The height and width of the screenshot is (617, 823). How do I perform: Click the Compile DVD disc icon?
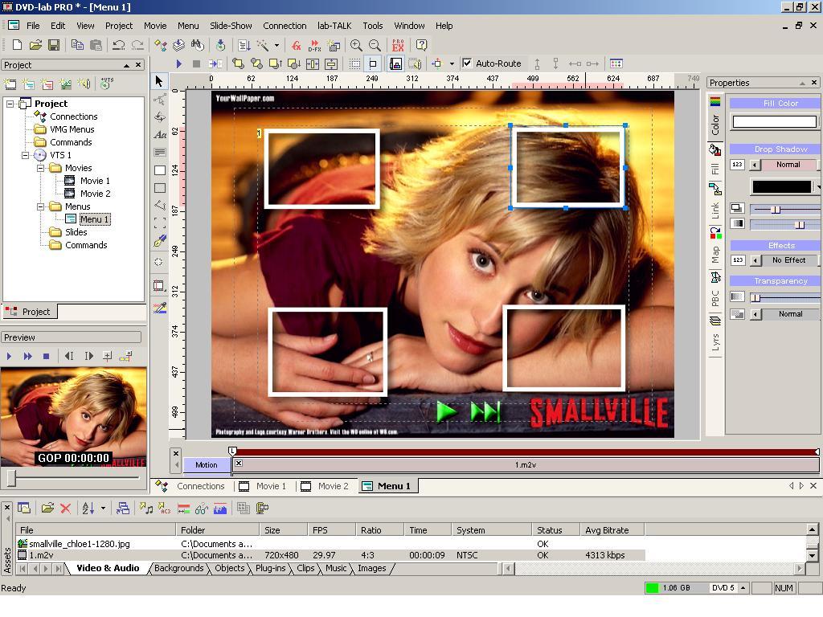tap(221, 45)
